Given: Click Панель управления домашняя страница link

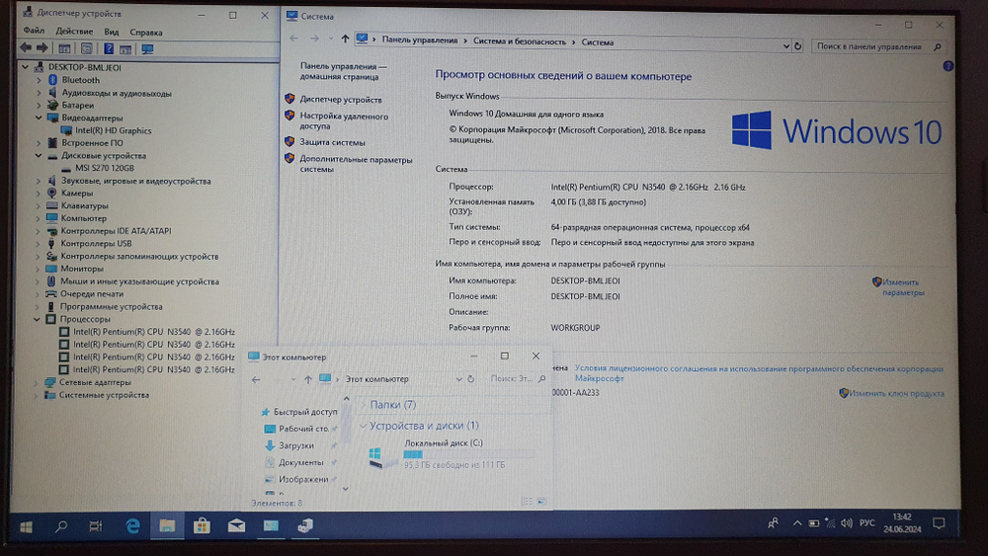Looking at the screenshot, I should click(x=342, y=71).
